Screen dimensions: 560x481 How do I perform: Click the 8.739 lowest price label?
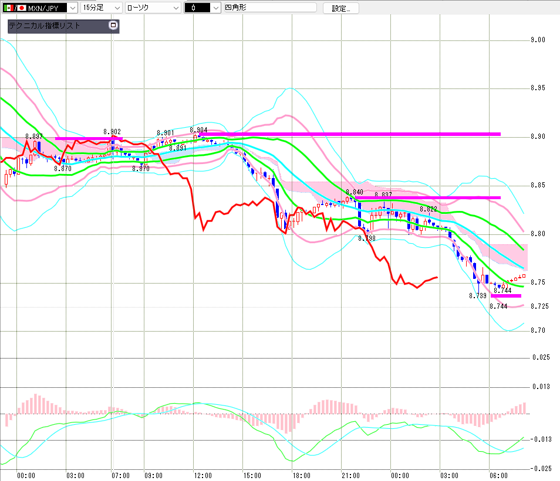tap(478, 296)
